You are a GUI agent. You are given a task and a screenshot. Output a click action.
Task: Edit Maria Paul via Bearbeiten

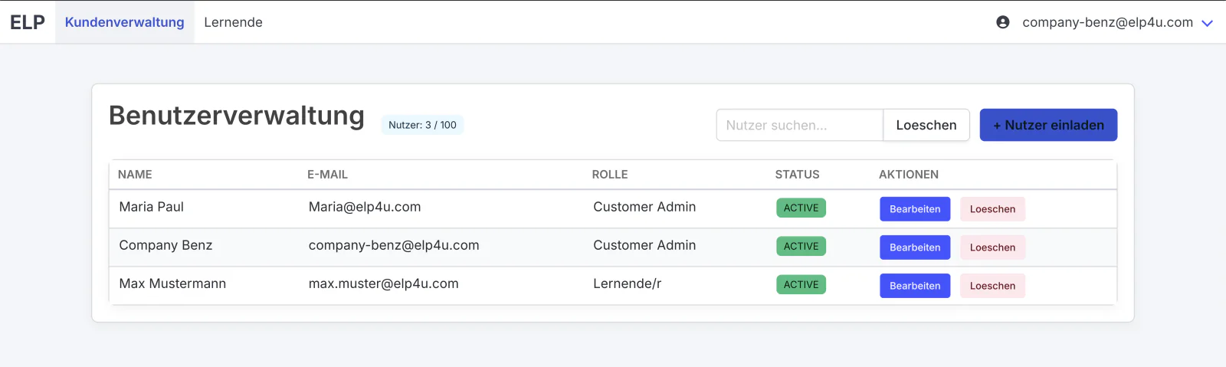tap(915, 209)
